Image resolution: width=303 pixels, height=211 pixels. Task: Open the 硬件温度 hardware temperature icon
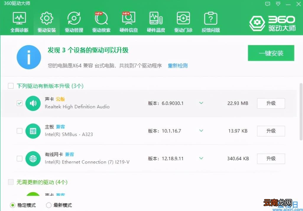pos(156,18)
